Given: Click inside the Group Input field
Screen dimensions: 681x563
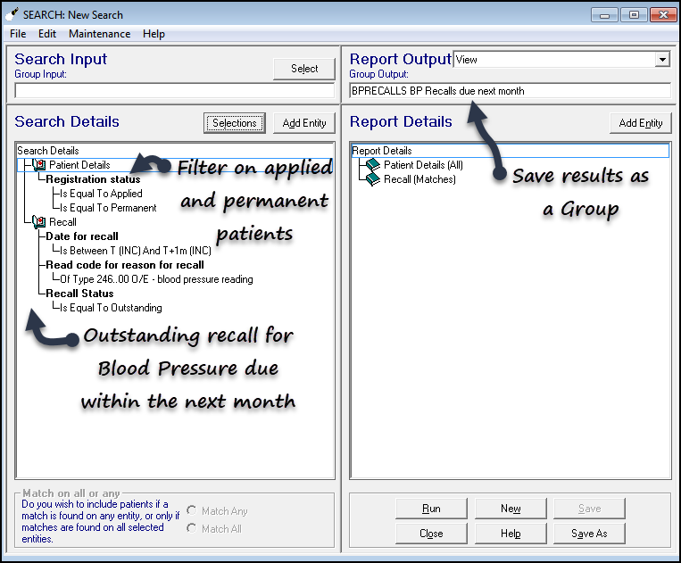Looking at the screenshot, I should pos(174,90).
